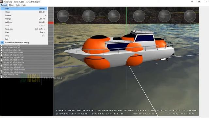Choose Open from the Project menu
The height and width of the screenshot is (118, 209).
(24, 12)
